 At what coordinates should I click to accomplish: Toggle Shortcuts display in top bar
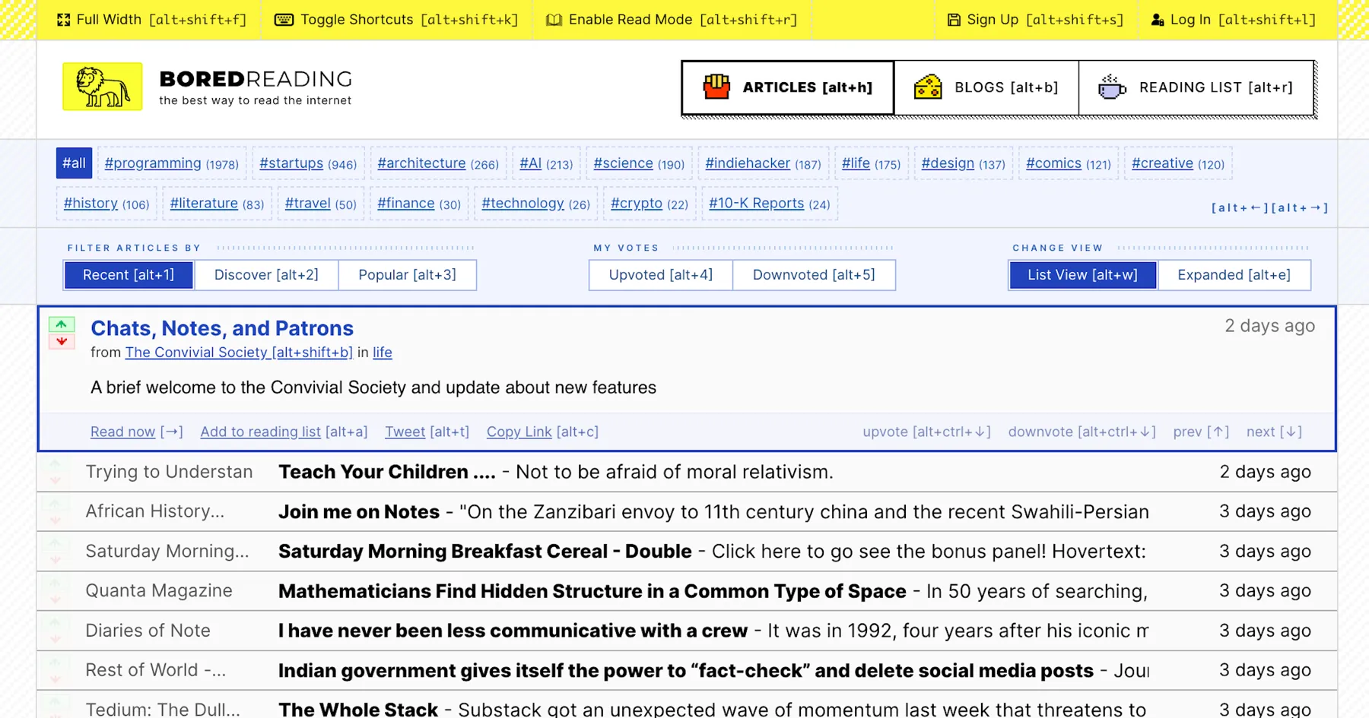coord(396,20)
